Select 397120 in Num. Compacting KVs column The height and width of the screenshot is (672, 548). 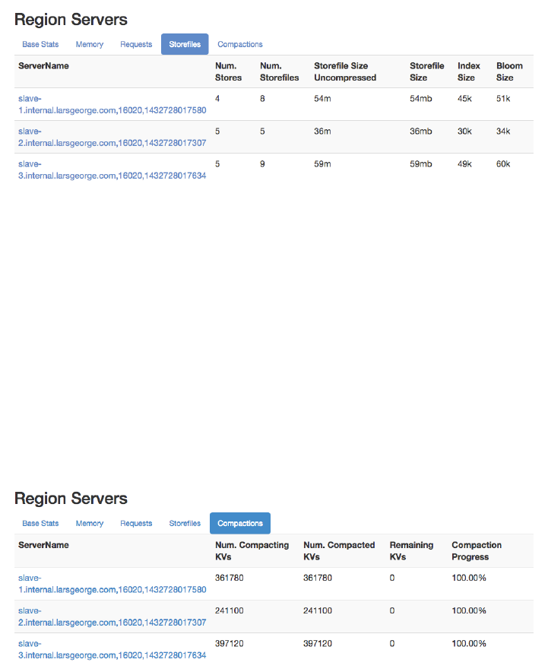click(230, 643)
